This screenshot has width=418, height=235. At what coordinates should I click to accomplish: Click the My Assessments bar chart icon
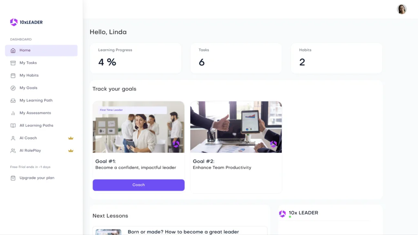[13, 113]
